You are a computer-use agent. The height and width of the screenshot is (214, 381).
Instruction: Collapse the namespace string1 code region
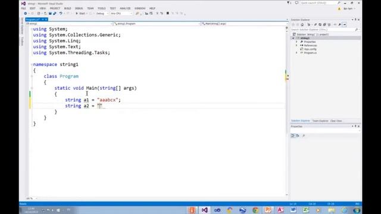coord(32,65)
